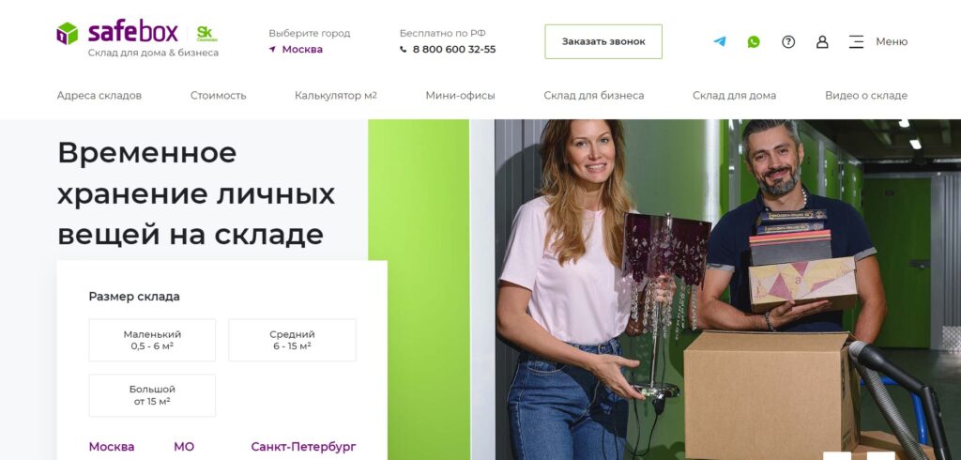Viewport: 961px width, 460px height.
Task: Open the hamburger Меню icon
Action: click(x=856, y=41)
